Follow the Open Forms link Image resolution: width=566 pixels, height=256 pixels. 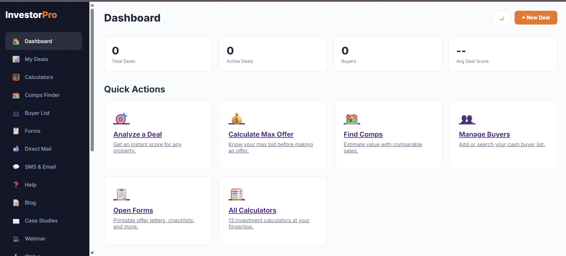[x=133, y=211]
